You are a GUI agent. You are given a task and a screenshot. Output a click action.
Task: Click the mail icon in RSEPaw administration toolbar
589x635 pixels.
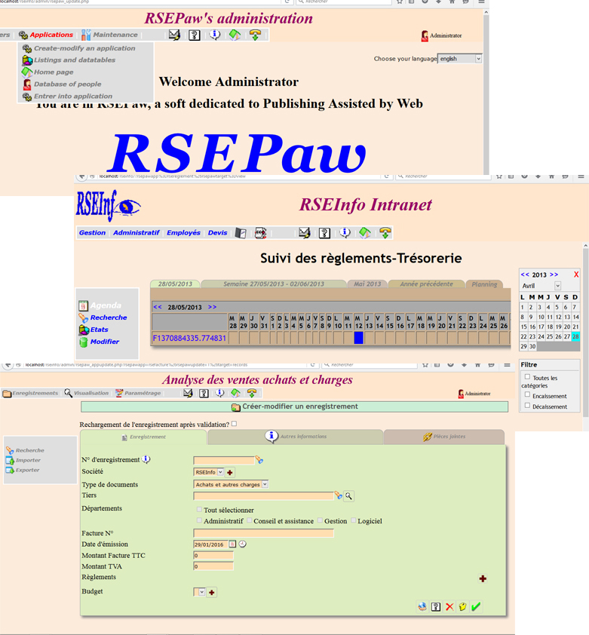coord(175,35)
